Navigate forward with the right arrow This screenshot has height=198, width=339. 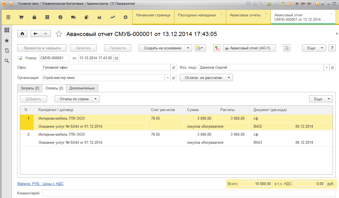[x=45, y=34]
